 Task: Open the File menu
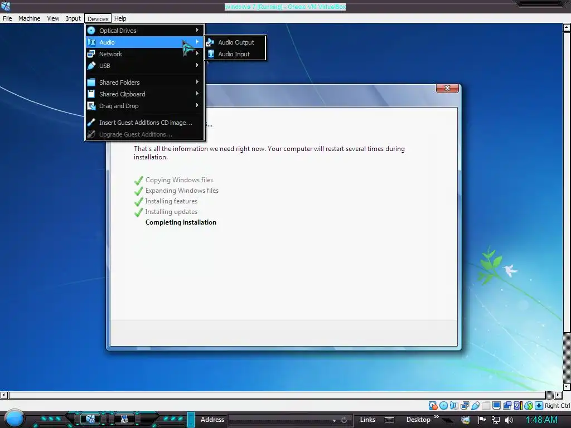(7, 18)
